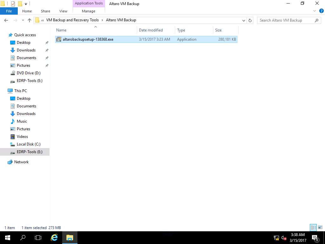Viewport: 325px width, 244px height.
Task: Open pinned Documents under Quick access
Action: 26,58
